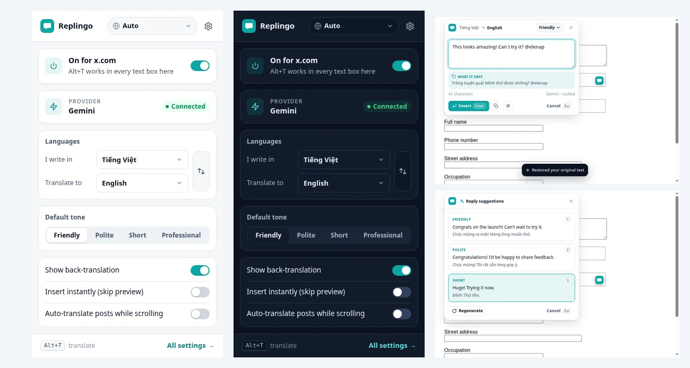Screen dimensions: 690x368
Task: Select Polite tone tab in dark panel
Action: [306, 235]
